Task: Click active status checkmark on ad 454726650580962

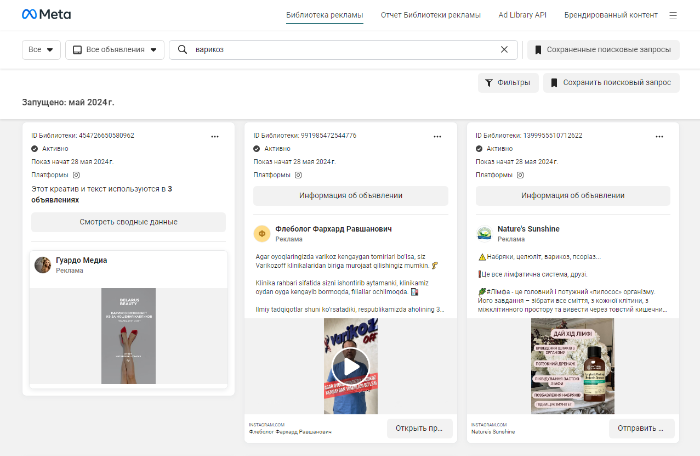Action: [x=35, y=149]
